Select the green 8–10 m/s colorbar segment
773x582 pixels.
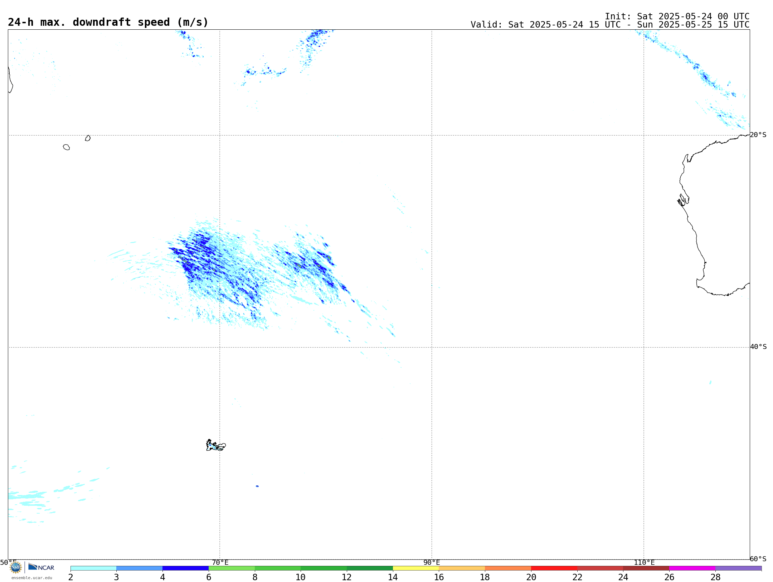click(x=278, y=568)
